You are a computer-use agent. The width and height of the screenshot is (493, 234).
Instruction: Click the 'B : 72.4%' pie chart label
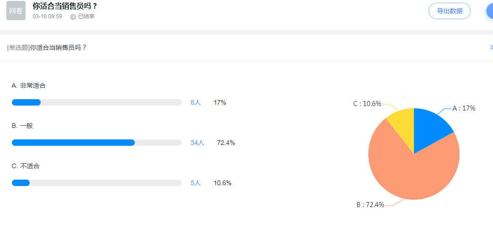pos(370,205)
